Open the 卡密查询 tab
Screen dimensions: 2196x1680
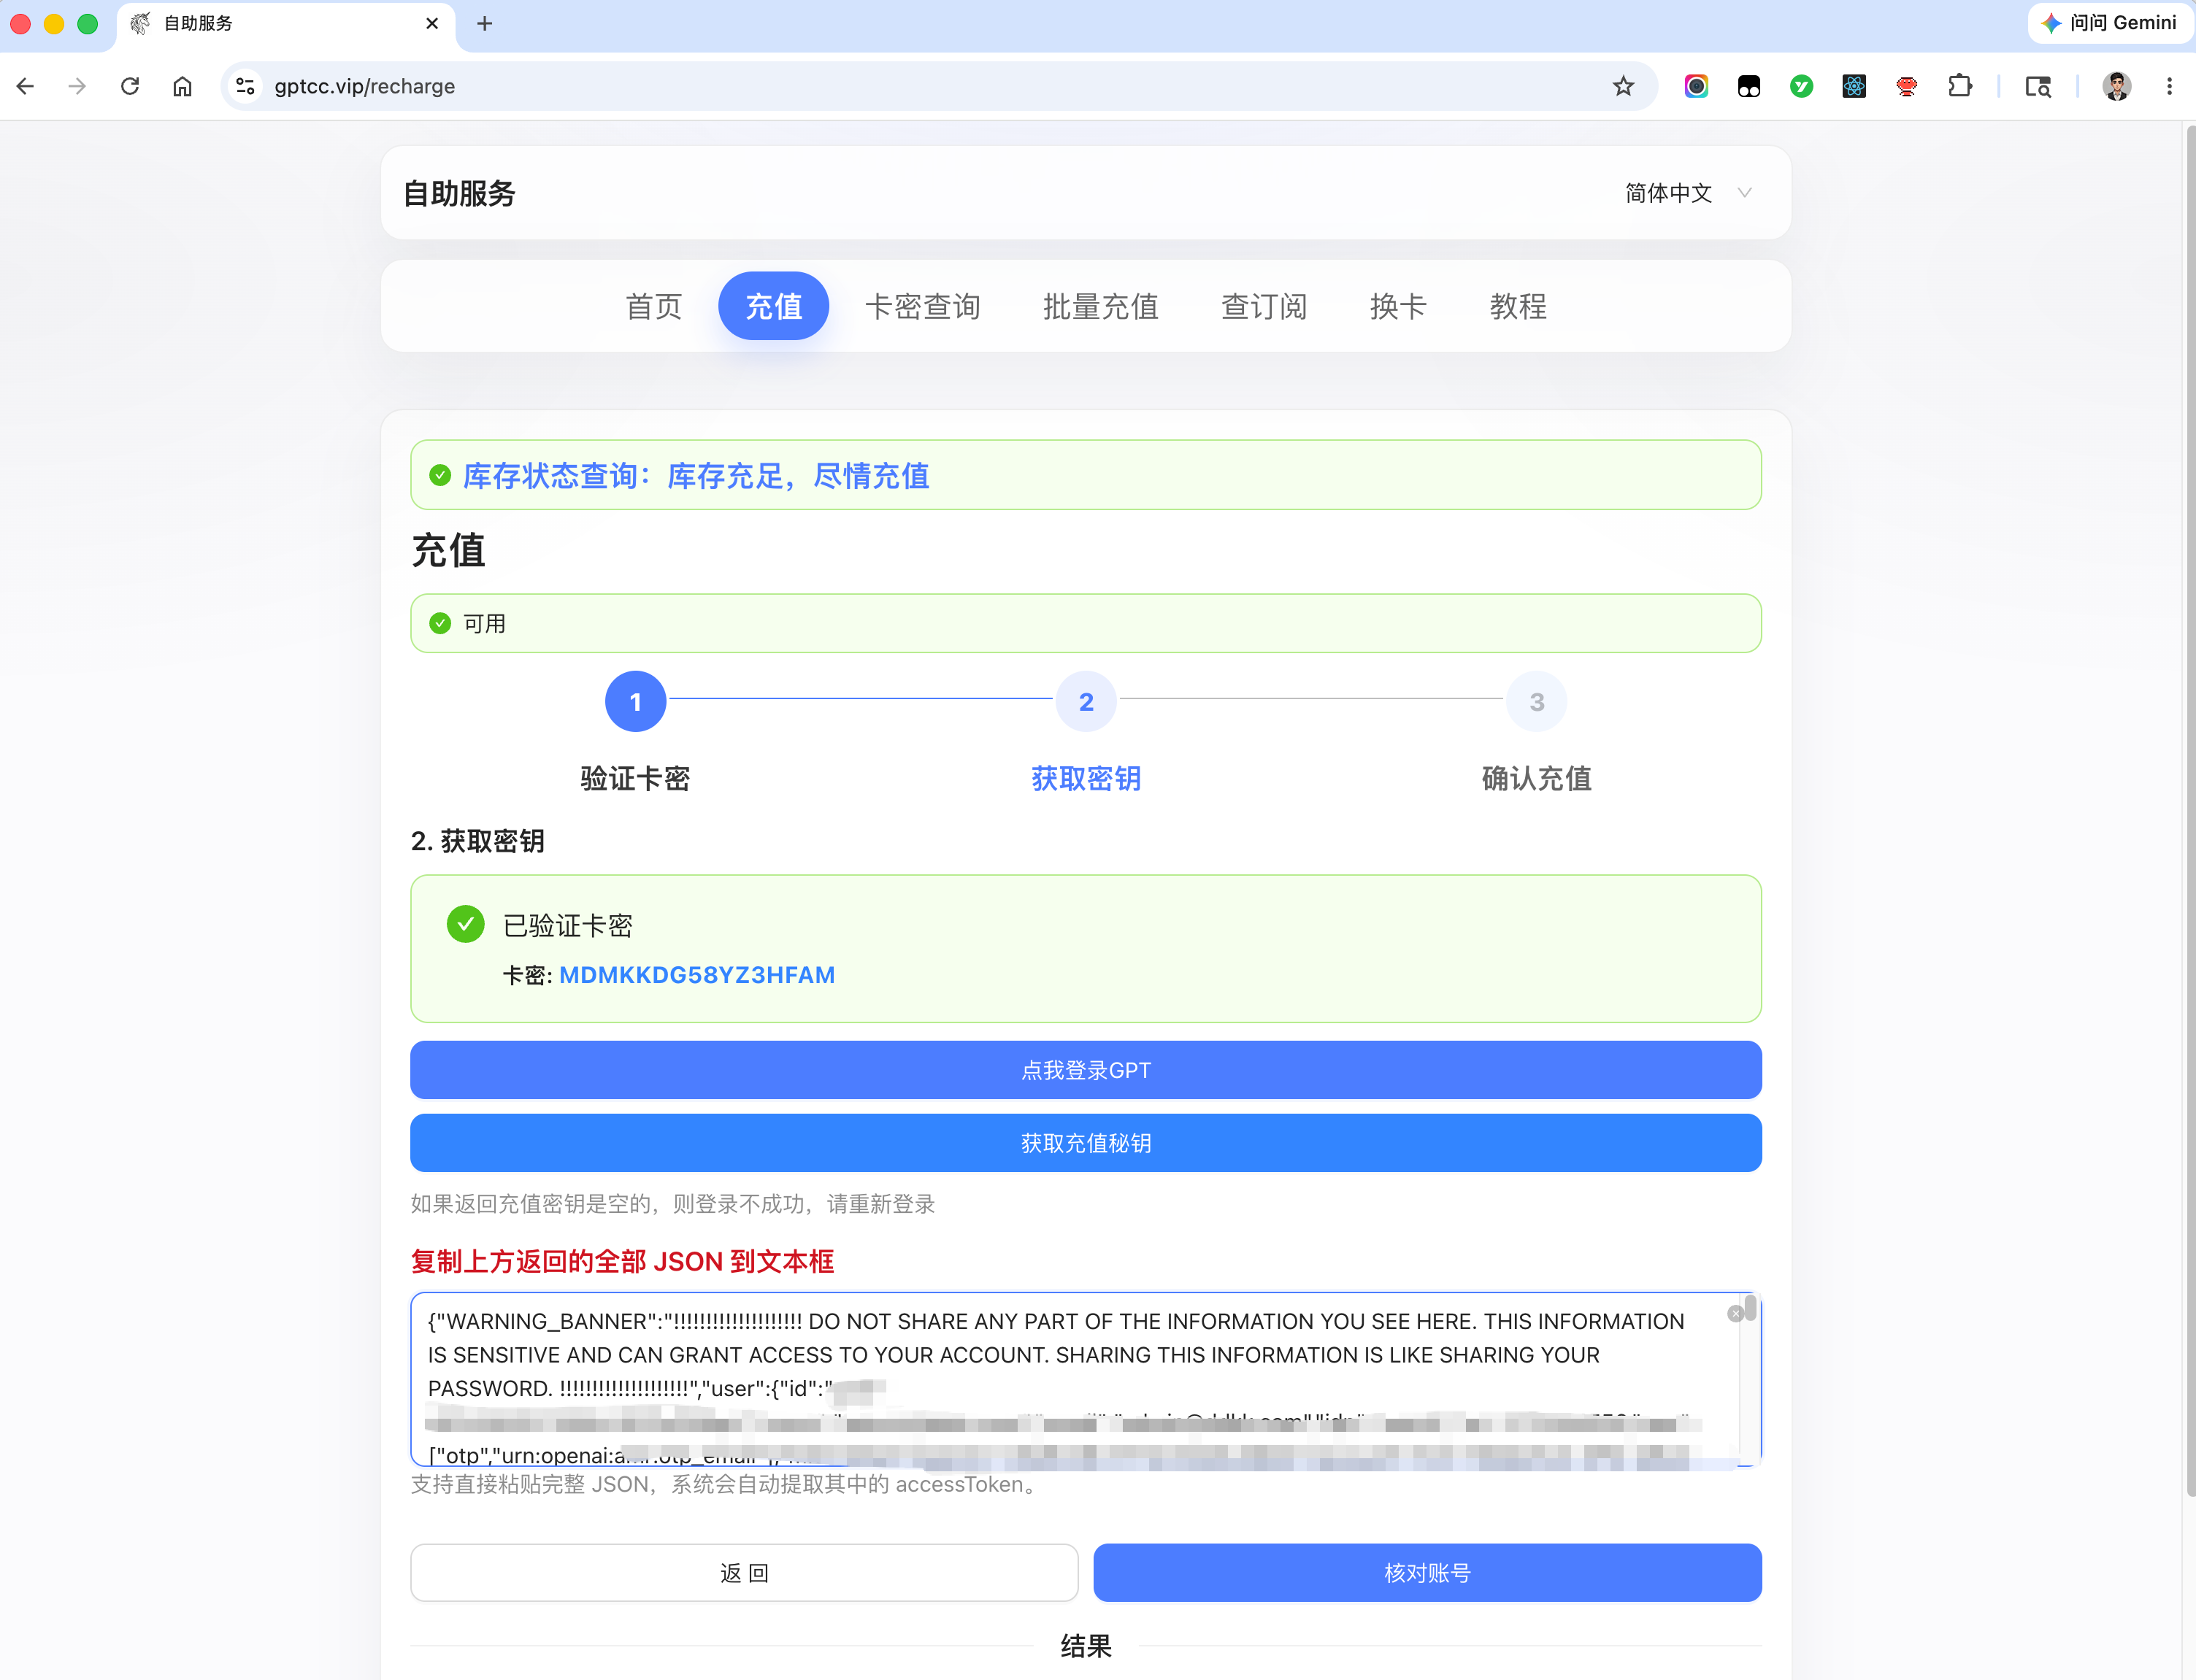pyautogui.click(x=922, y=306)
